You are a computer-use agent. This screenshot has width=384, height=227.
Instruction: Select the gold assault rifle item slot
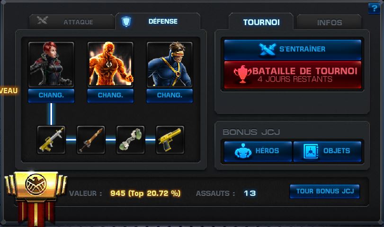51,140
